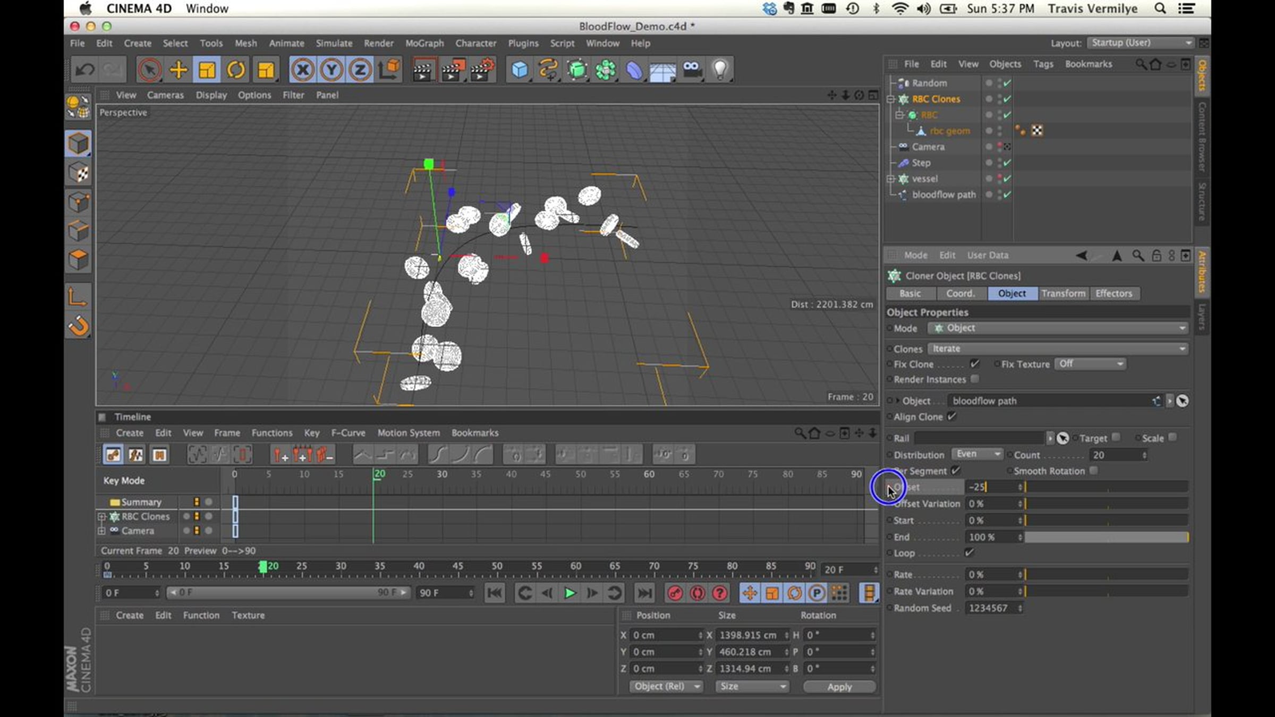This screenshot has height=717, width=1275.
Task: Click the coordinate system icon
Action: [389, 70]
